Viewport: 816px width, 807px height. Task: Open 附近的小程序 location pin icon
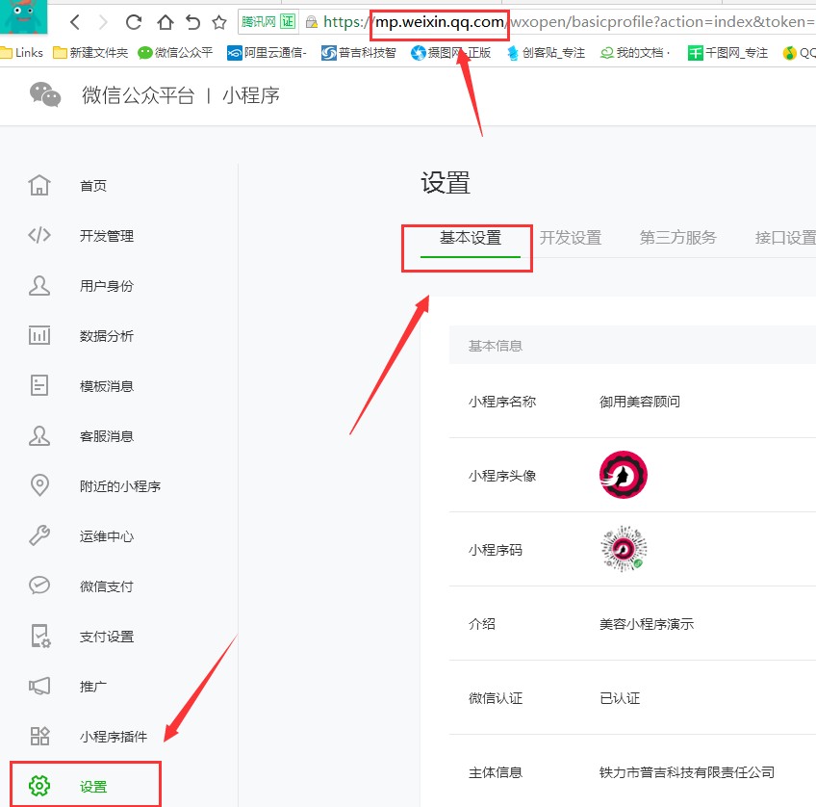click(40, 485)
